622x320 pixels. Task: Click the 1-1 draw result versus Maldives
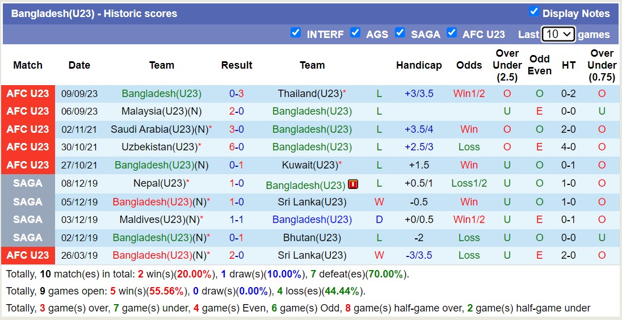click(x=237, y=220)
